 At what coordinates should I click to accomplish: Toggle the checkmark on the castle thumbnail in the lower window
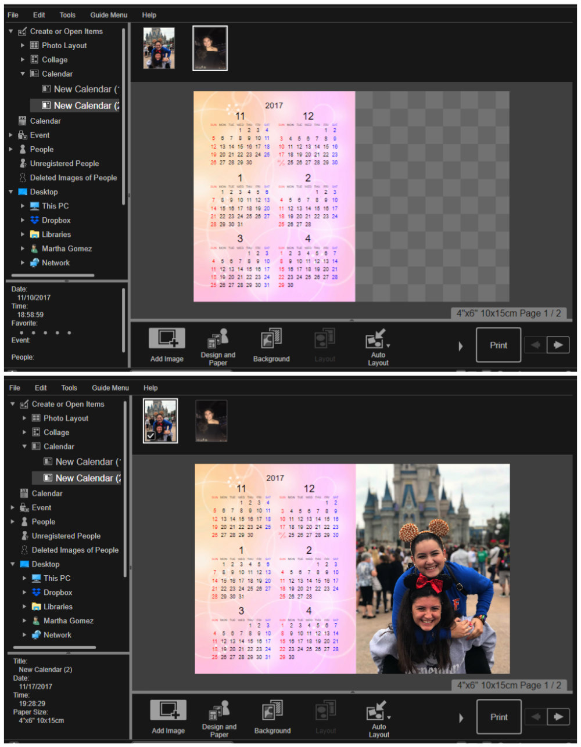coord(151,436)
